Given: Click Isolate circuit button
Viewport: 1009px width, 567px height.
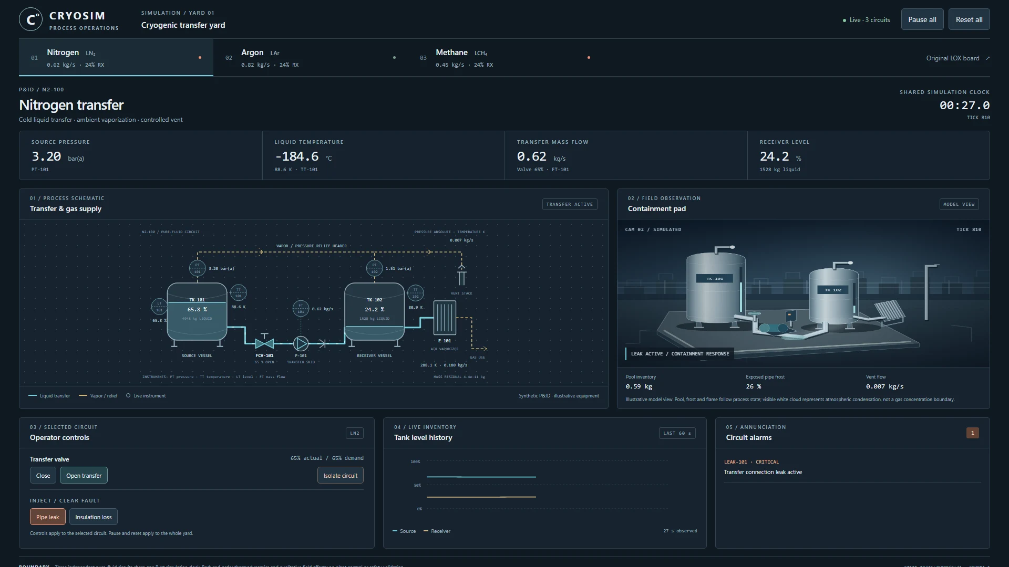Looking at the screenshot, I should [x=341, y=476].
